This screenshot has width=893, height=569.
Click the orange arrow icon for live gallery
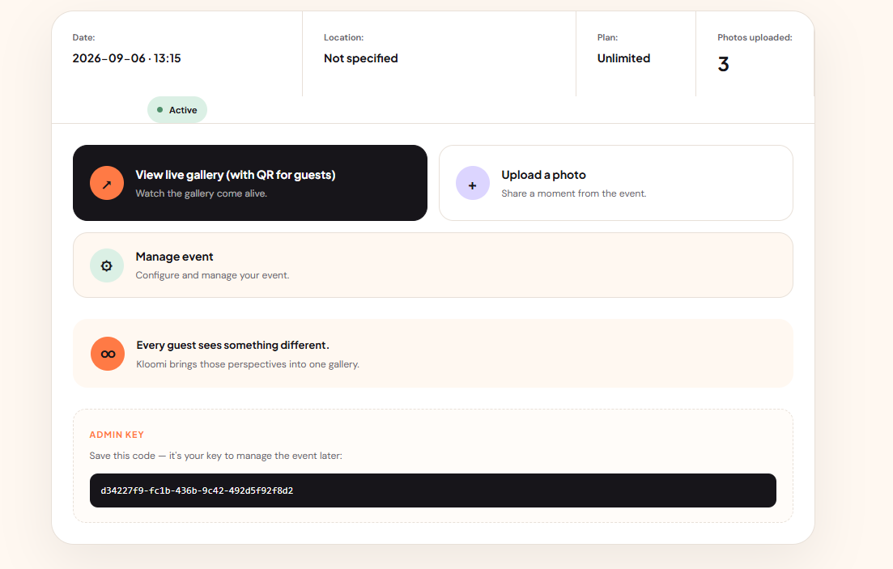(x=107, y=183)
